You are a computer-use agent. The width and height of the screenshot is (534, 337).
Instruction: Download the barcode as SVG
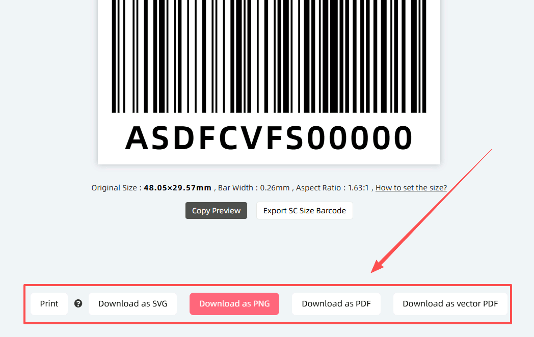132,303
